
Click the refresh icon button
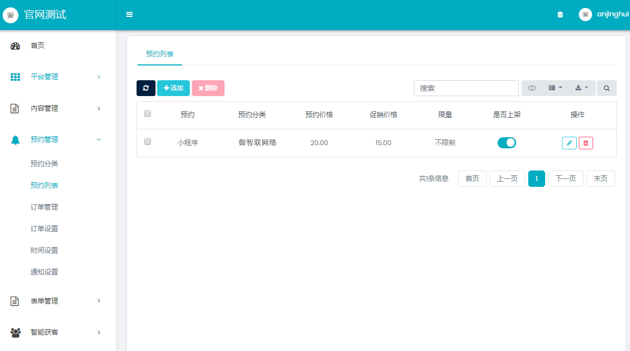tap(146, 88)
